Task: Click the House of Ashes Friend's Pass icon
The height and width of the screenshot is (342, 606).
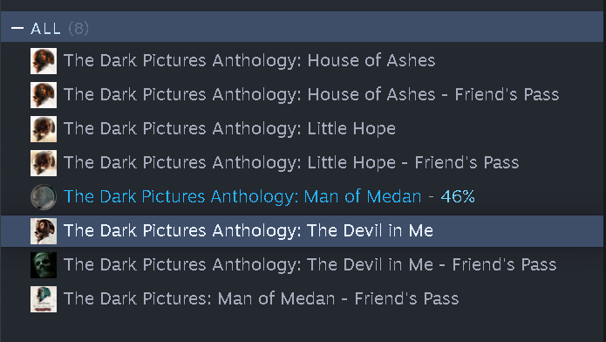Action: pyautogui.click(x=44, y=95)
